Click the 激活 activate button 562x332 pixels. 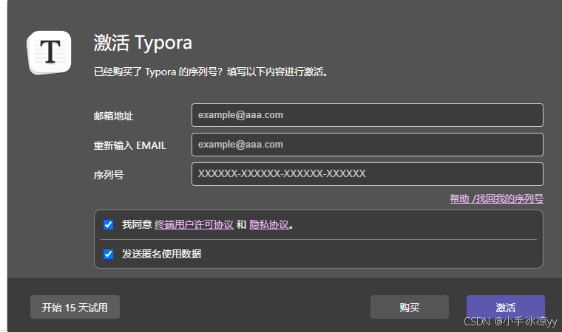point(505,307)
